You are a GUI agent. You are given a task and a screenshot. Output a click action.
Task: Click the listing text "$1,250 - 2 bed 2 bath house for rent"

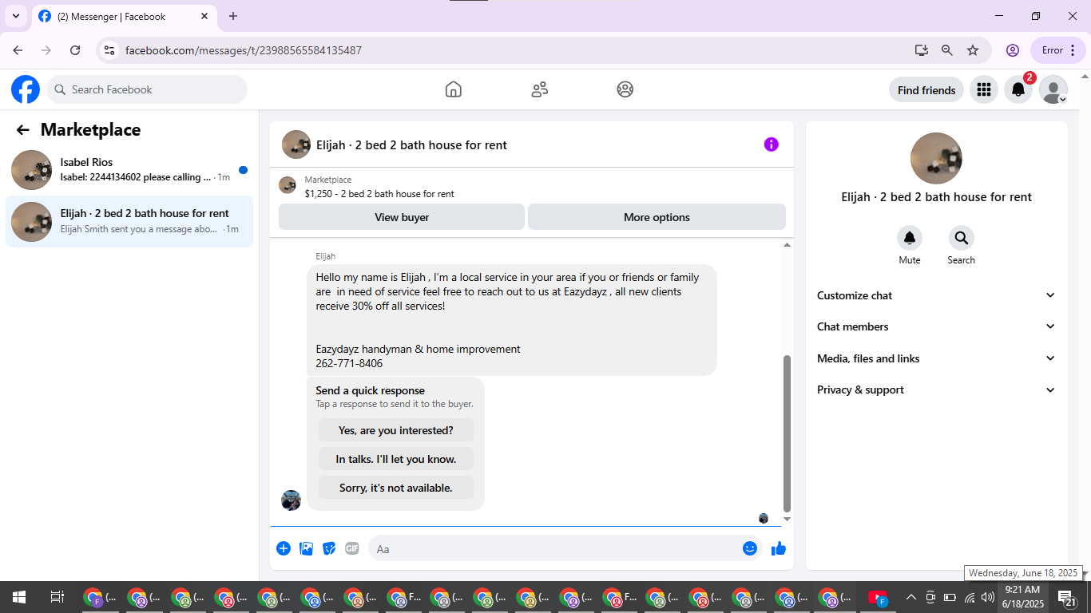tap(379, 194)
